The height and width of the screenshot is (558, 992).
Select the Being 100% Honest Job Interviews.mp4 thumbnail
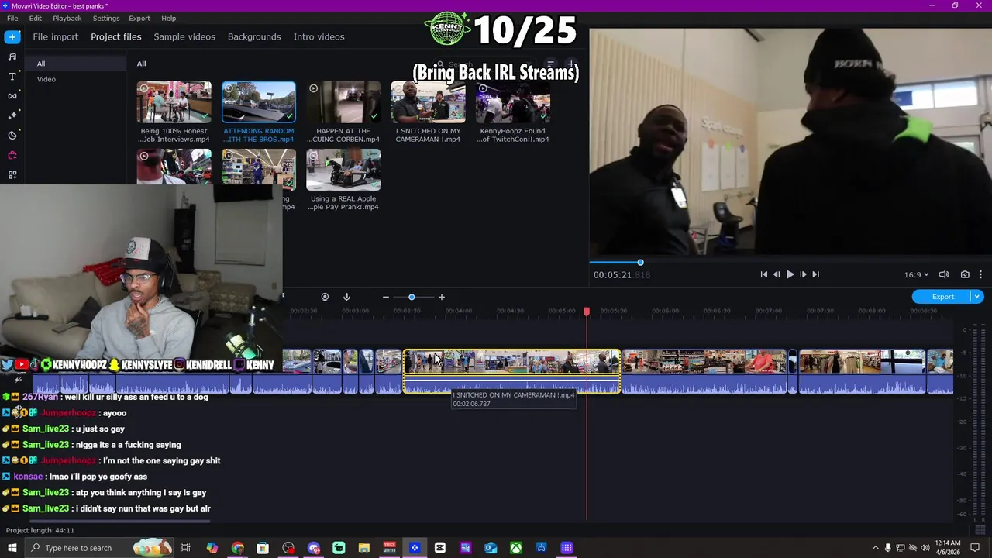click(174, 102)
